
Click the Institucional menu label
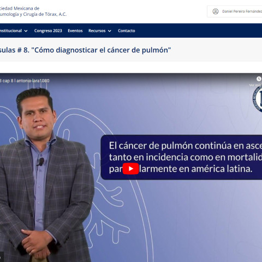pyautogui.click(x=11, y=31)
